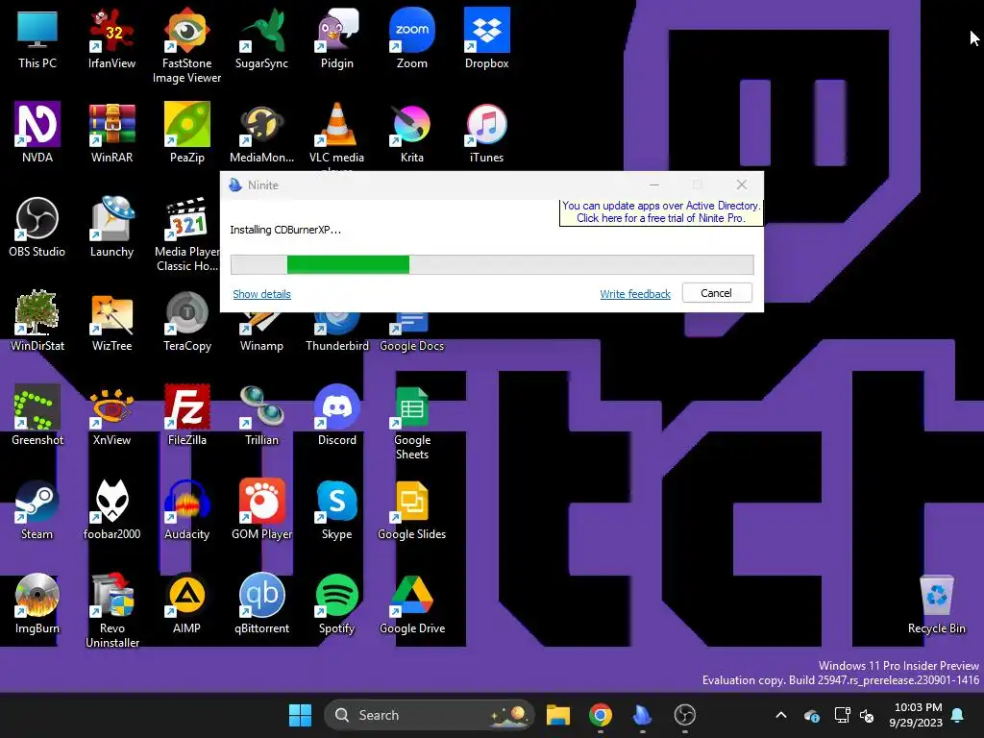Viewport: 984px width, 738px height.
Task: Select the PeaZip desktop shortcut
Action: pyautogui.click(x=186, y=133)
